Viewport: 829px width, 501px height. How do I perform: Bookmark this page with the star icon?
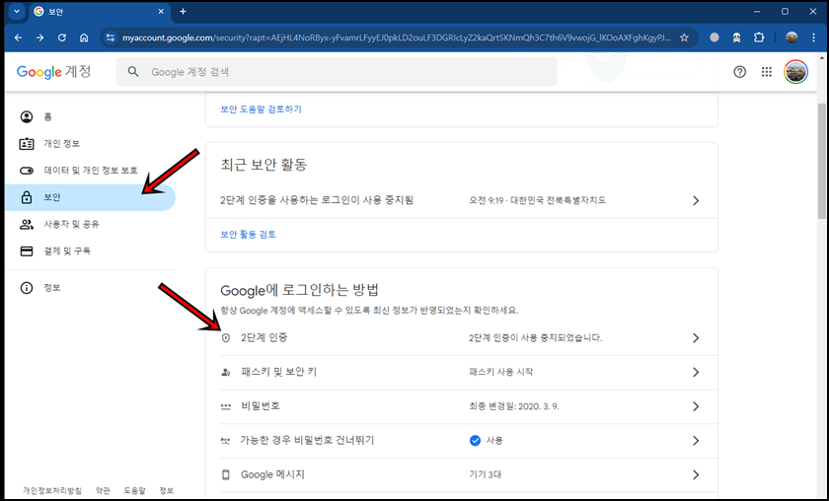point(684,37)
